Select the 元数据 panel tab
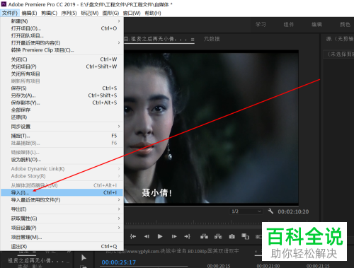The image size is (354, 268). click(x=212, y=39)
